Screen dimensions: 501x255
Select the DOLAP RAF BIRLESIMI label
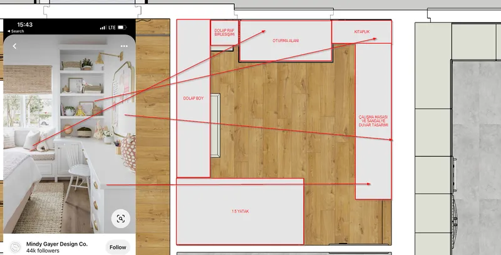point(224,33)
